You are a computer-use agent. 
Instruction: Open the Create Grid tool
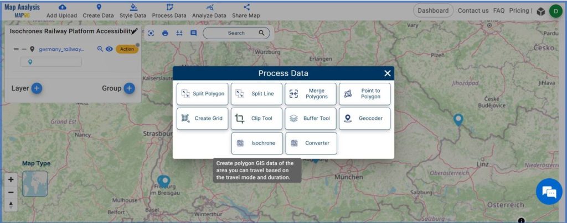[x=202, y=119]
